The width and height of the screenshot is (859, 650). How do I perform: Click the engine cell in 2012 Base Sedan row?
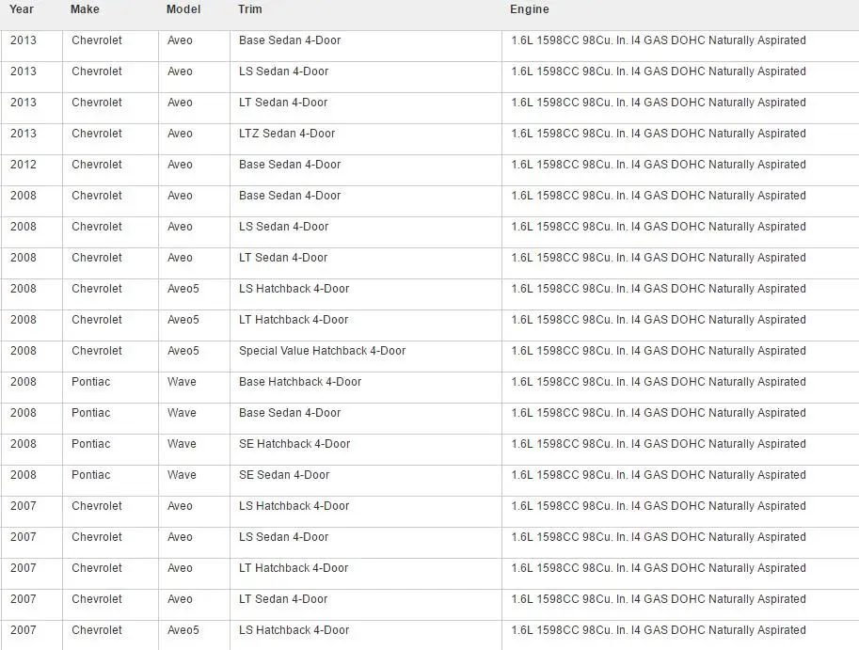click(659, 165)
